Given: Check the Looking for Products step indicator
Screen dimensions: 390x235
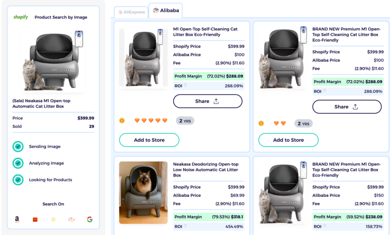Looking at the screenshot, I should pos(18,179).
